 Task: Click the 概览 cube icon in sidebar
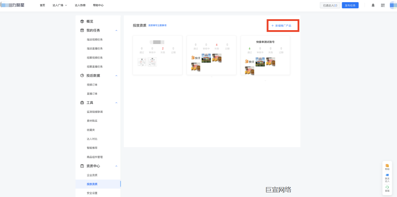click(82, 22)
